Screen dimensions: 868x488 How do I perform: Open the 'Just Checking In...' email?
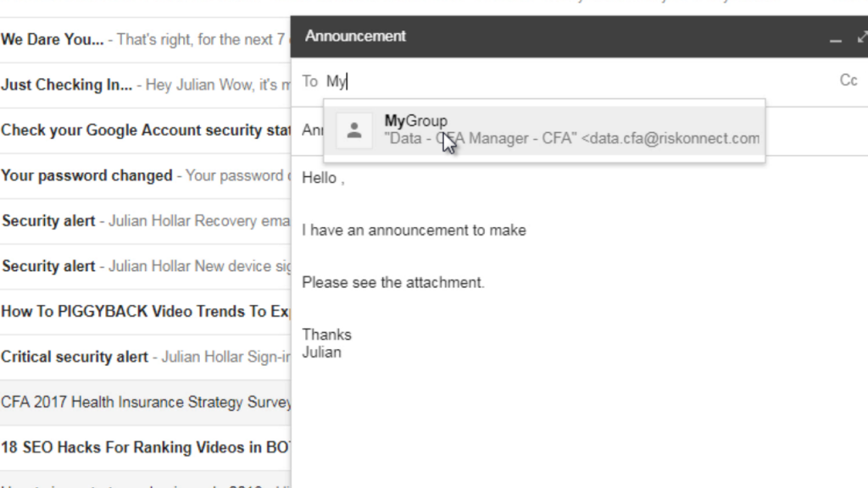tap(145, 86)
